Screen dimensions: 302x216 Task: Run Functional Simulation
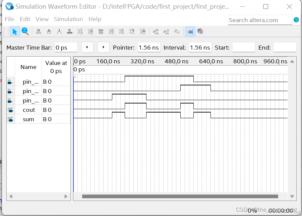tap(156, 31)
